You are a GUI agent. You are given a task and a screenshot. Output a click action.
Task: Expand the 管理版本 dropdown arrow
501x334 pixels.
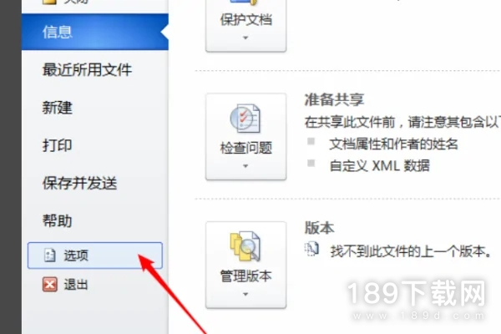pos(245,294)
